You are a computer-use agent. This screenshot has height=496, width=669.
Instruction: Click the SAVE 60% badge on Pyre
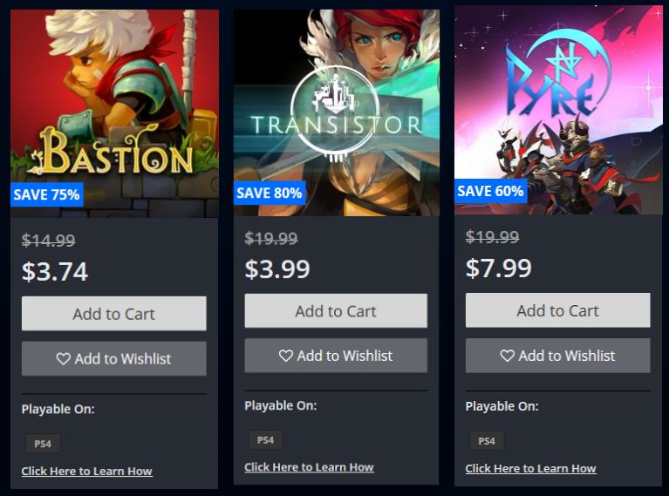point(491,191)
